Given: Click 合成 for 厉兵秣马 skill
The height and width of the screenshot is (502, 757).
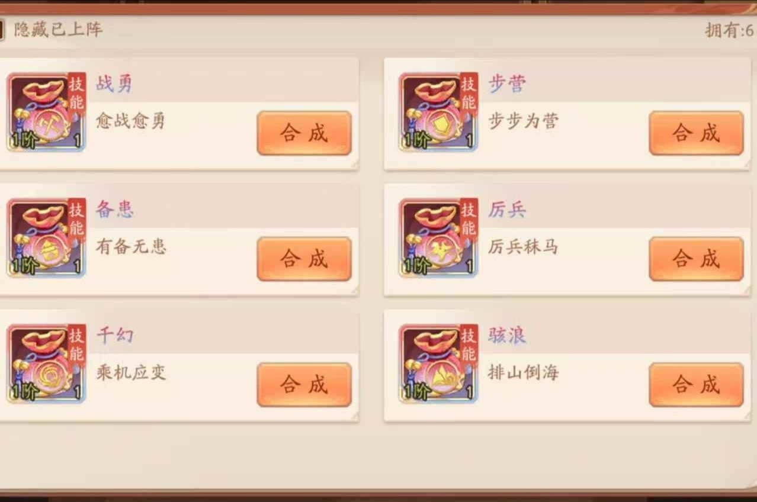Looking at the screenshot, I should 696,259.
